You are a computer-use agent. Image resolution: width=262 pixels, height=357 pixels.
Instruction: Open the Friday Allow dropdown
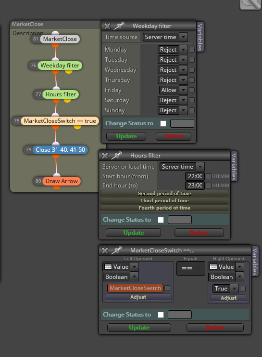tap(174, 90)
